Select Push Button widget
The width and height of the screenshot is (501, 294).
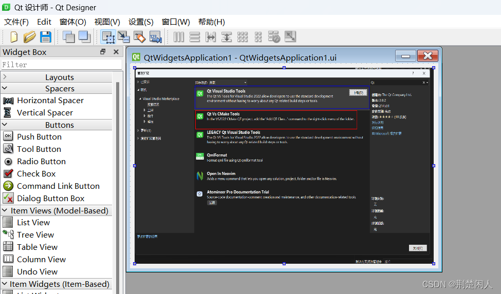39,137
